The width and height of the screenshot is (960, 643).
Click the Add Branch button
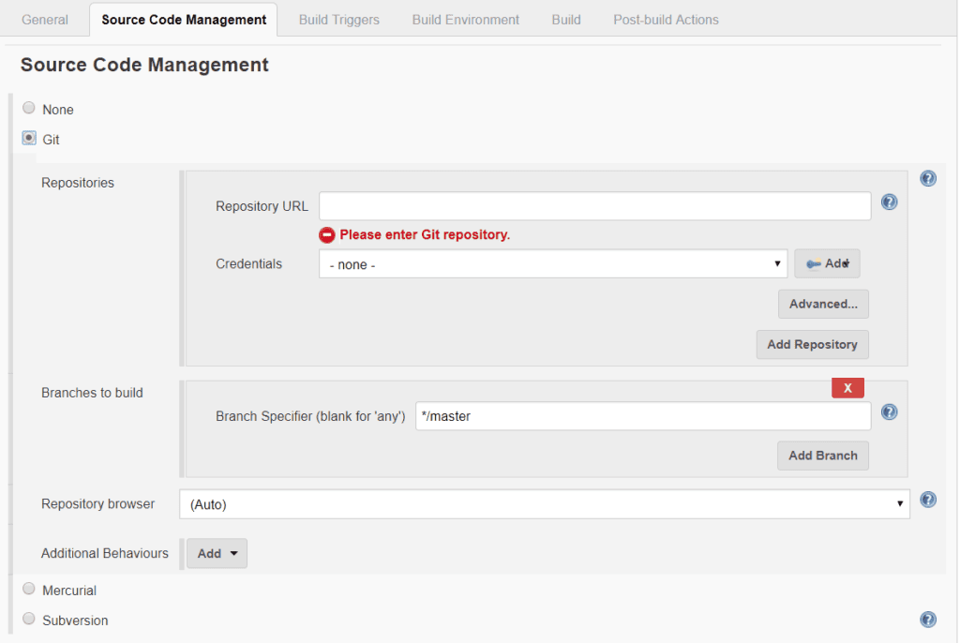pos(822,456)
